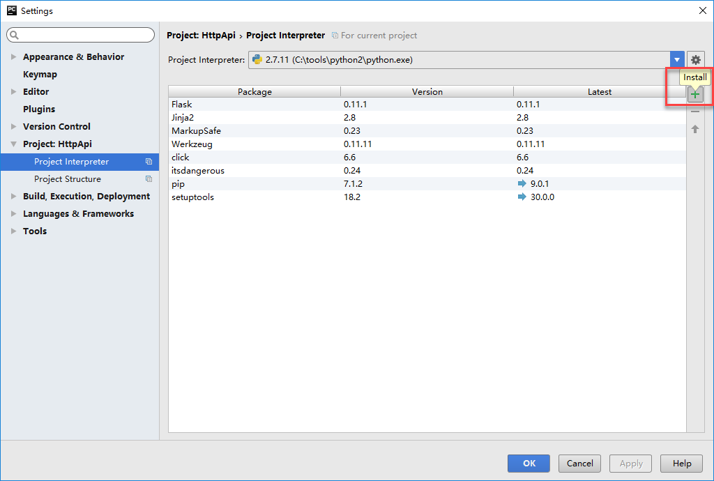The image size is (714, 481).
Task: Sort packages by the Version column header
Action: click(x=427, y=92)
